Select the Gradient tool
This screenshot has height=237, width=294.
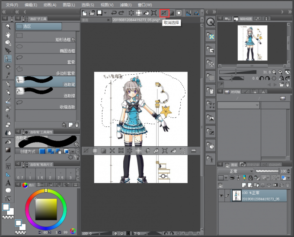[8, 150]
